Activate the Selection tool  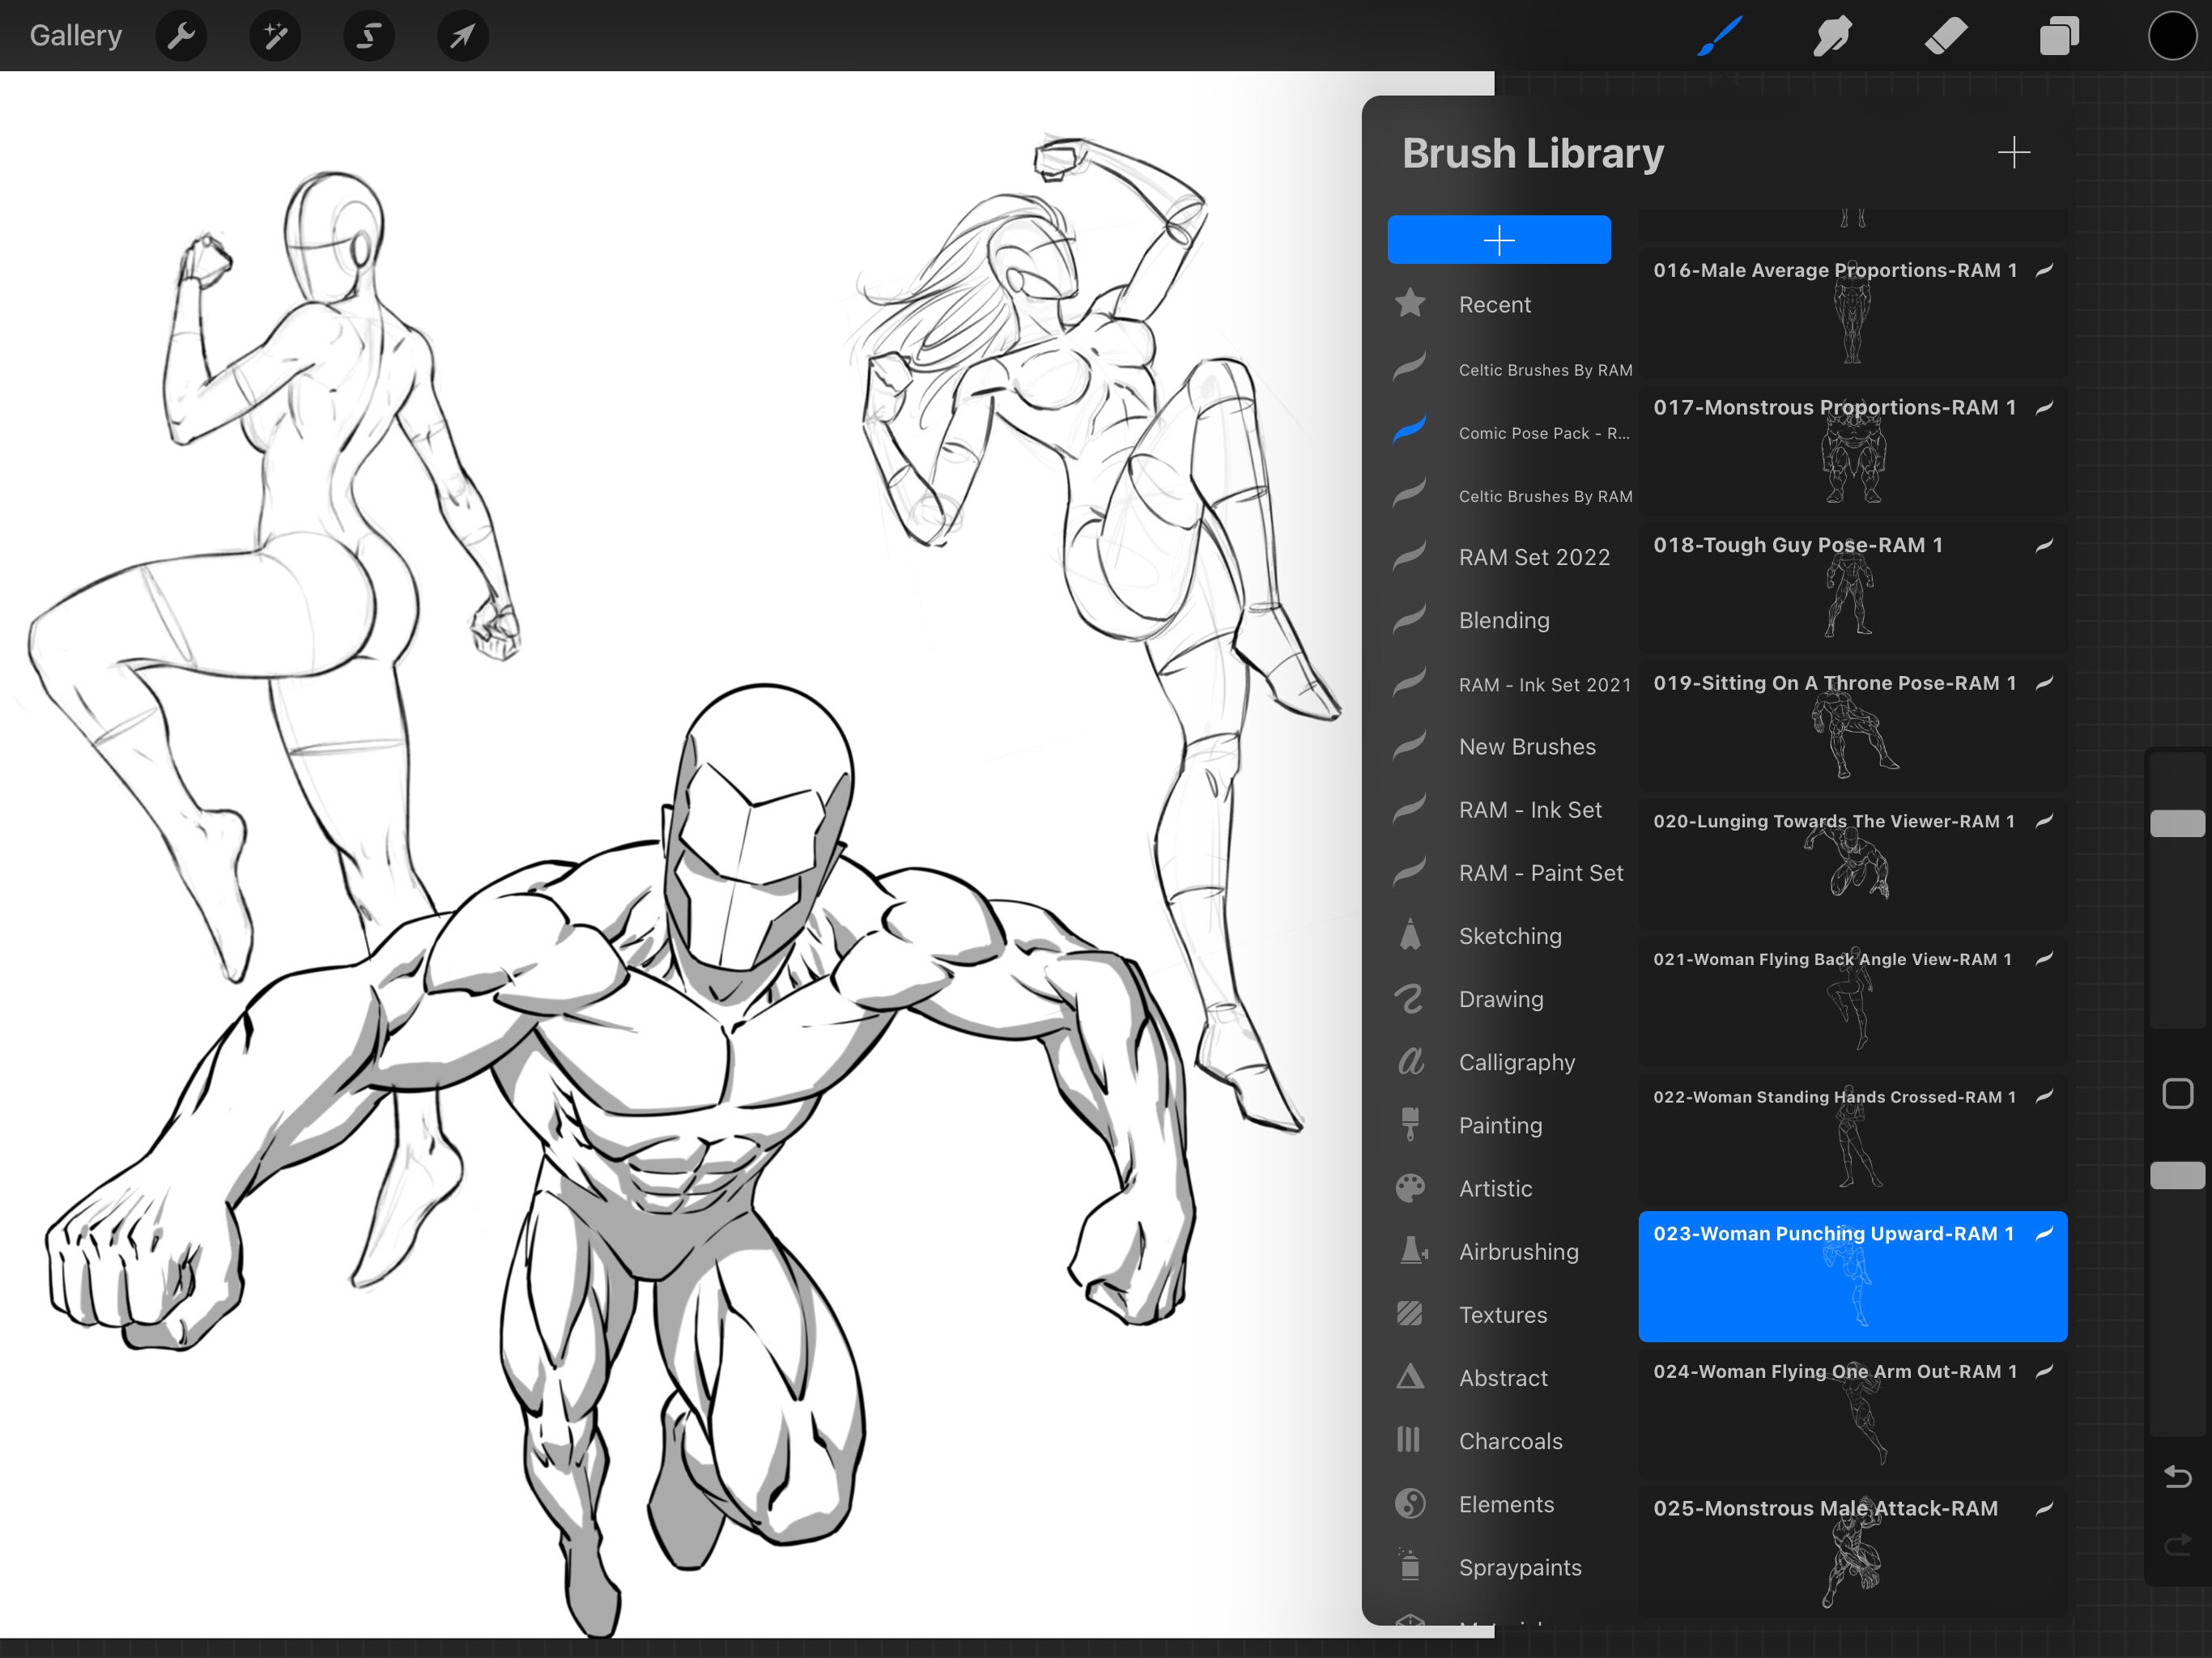tap(368, 35)
